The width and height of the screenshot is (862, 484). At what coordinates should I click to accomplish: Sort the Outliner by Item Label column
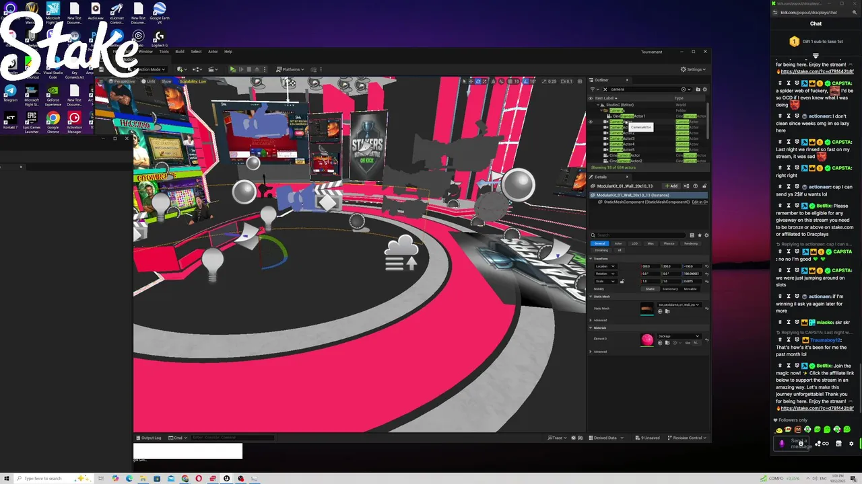coord(606,98)
